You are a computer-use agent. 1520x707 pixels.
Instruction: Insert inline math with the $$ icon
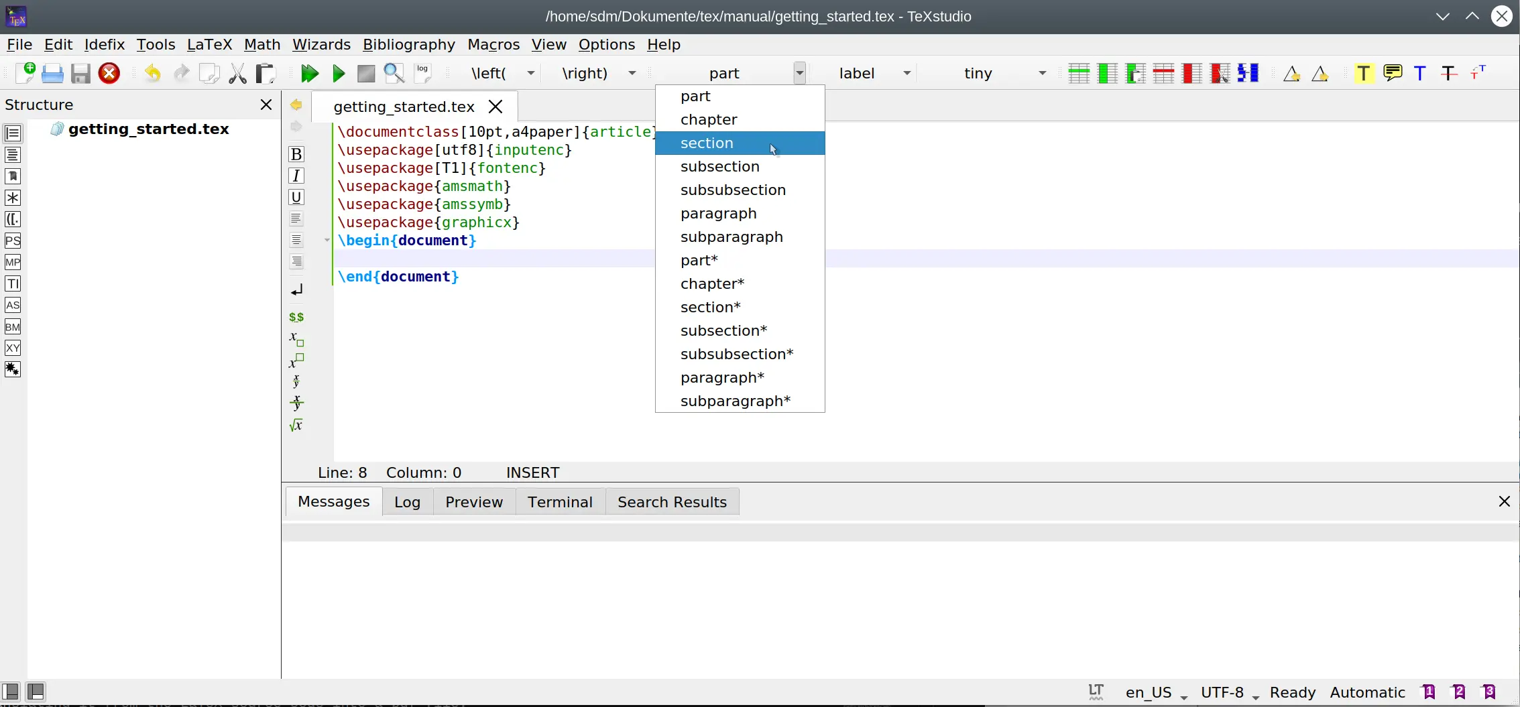pos(296,317)
